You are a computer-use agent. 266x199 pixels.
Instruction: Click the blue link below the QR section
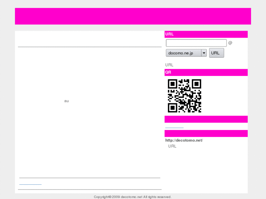pos(174,127)
